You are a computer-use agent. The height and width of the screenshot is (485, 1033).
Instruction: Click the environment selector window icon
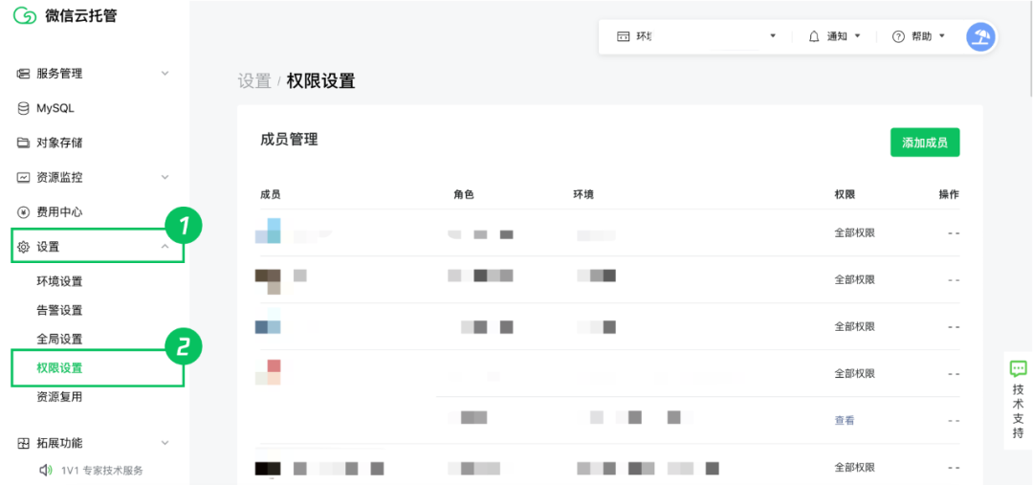[x=623, y=36]
